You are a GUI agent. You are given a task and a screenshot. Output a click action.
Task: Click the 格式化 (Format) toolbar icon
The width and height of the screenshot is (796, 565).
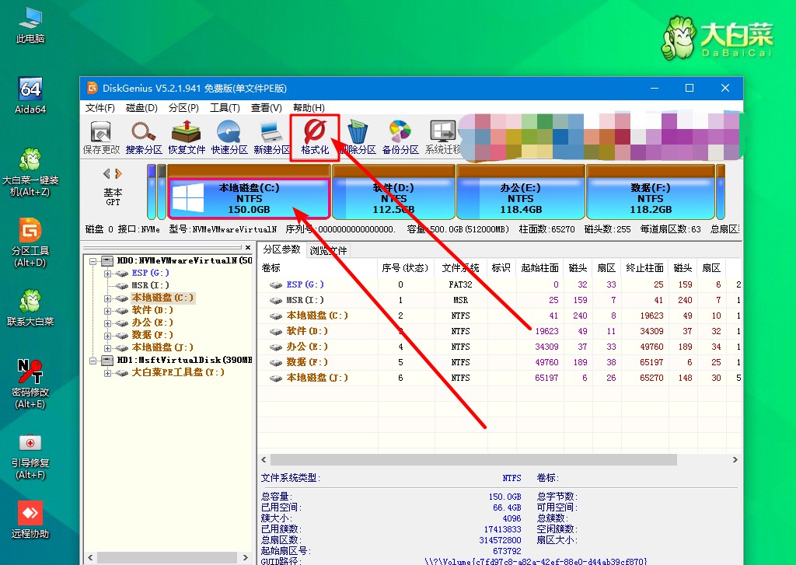[x=315, y=138]
